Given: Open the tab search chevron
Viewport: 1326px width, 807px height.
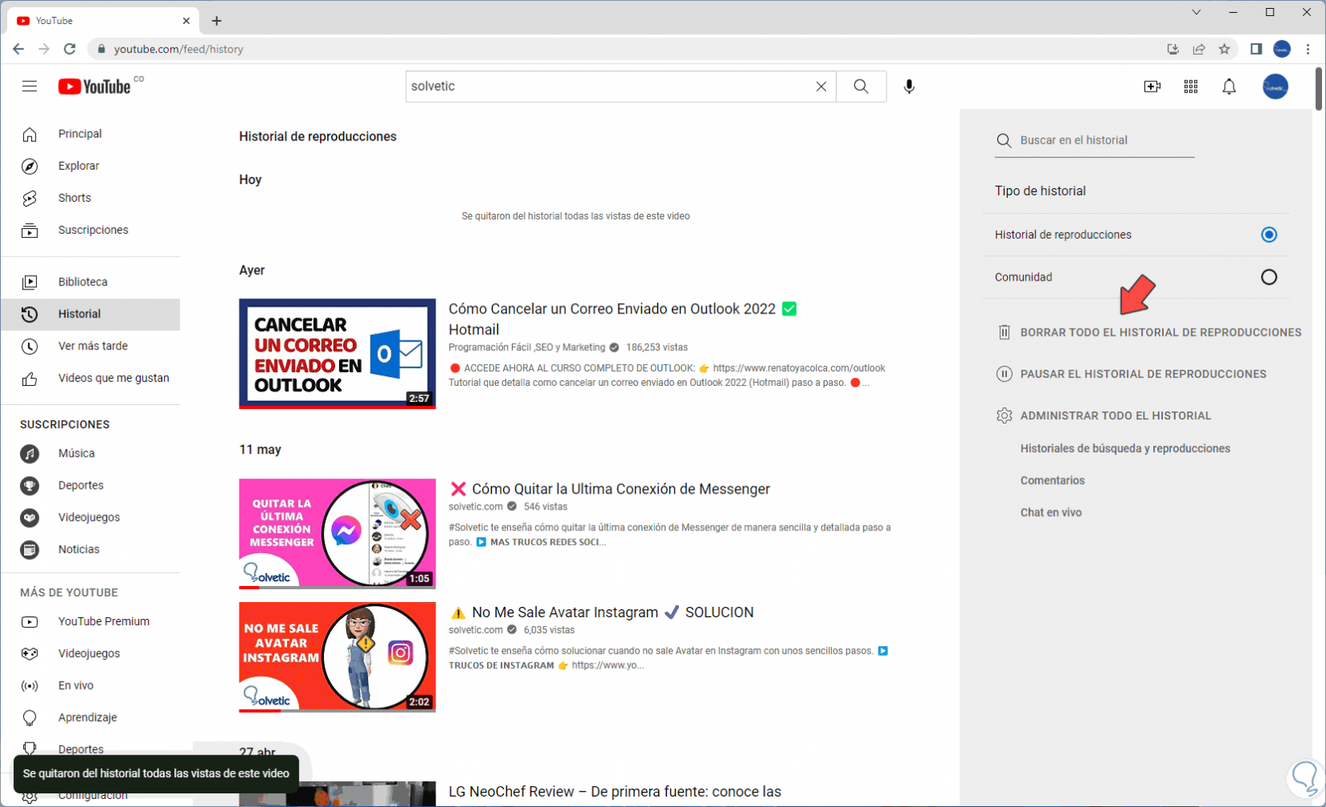Looking at the screenshot, I should [1196, 12].
